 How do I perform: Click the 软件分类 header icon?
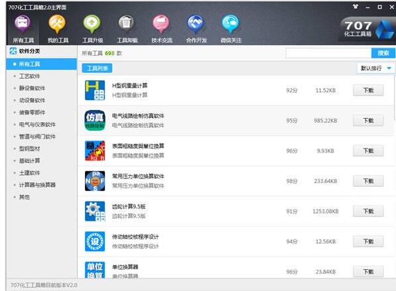(13, 51)
